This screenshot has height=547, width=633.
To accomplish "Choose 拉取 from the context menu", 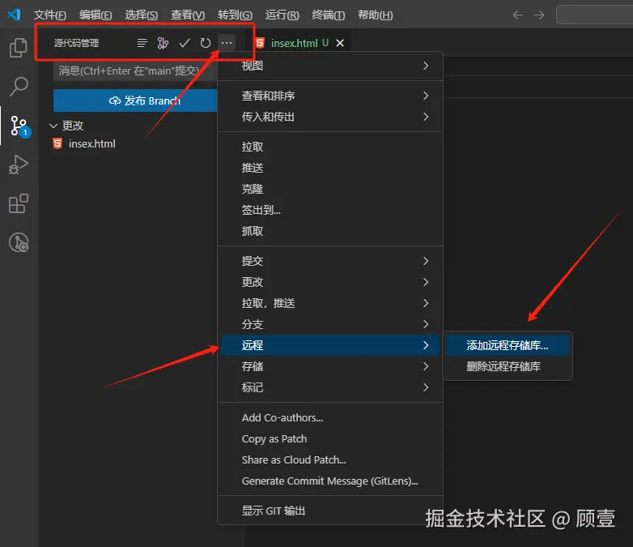I will (x=330, y=147).
